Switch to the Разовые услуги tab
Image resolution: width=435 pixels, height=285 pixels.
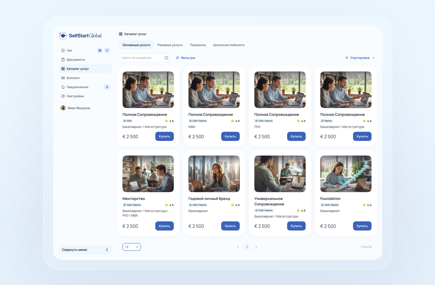point(170,45)
